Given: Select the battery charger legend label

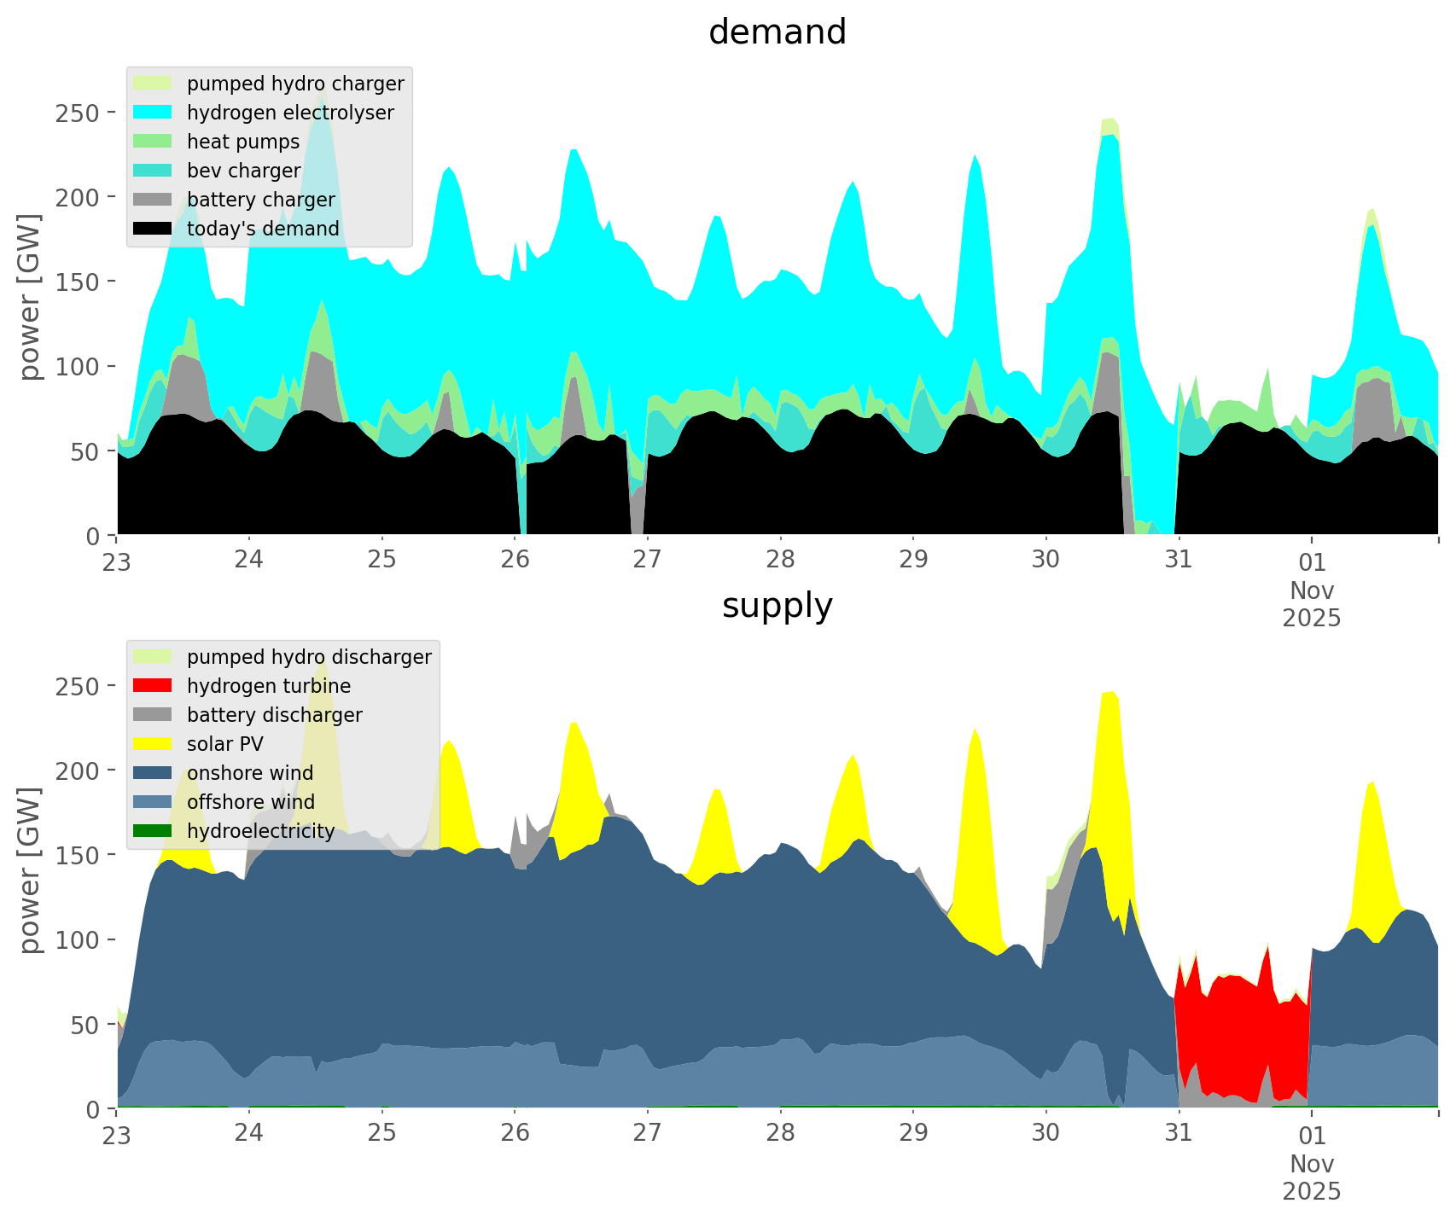Looking at the screenshot, I should point(260,200).
